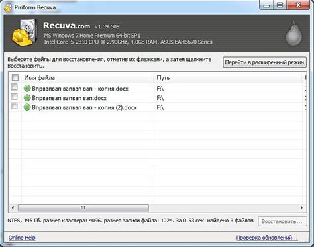
Task: Open Проверка обновлений link
Action: click(x=267, y=238)
